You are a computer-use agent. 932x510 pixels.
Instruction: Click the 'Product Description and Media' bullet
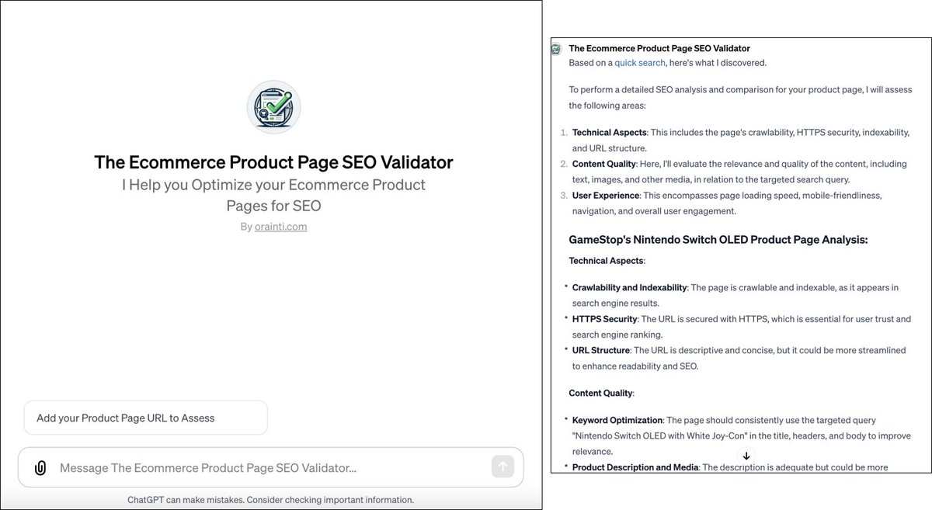coord(635,467)
